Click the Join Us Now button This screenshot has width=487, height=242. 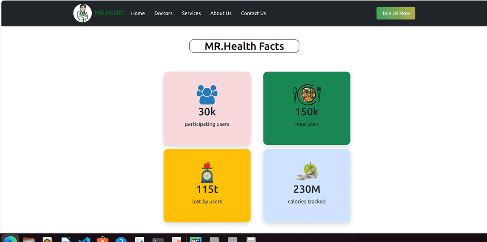[x=396, y=13]
